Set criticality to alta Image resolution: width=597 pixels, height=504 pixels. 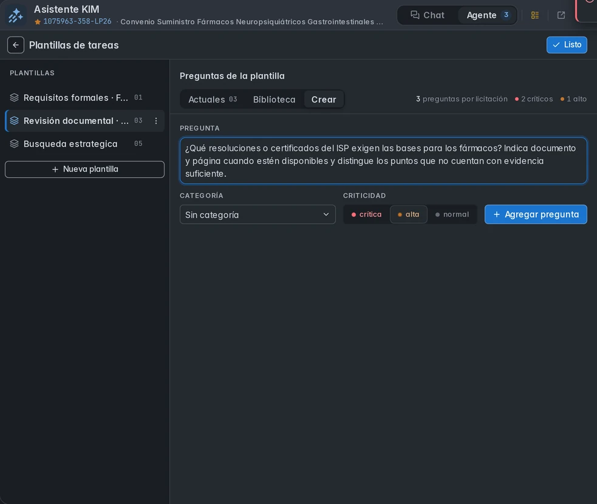pos(409,214)
